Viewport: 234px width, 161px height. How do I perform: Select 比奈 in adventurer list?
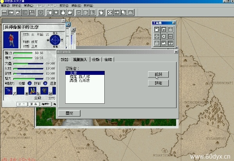pos(85,73)
